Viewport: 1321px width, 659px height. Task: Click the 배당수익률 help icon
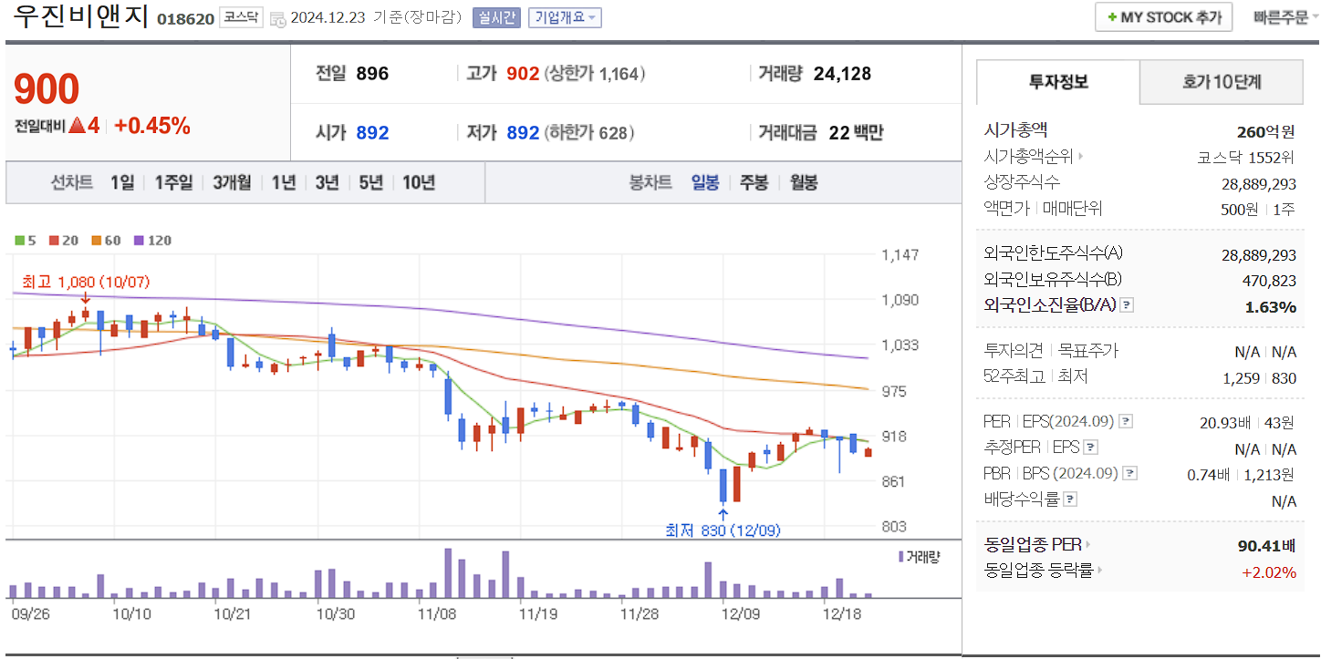(x=1068, y=499)
